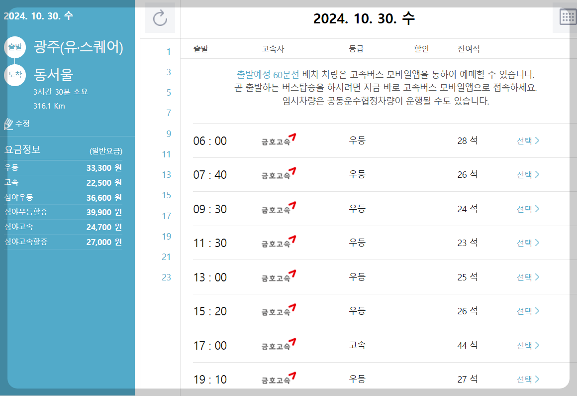Click the Kumho Express logo for the 17:00 bus
The image size is (577, 396).
278,345
